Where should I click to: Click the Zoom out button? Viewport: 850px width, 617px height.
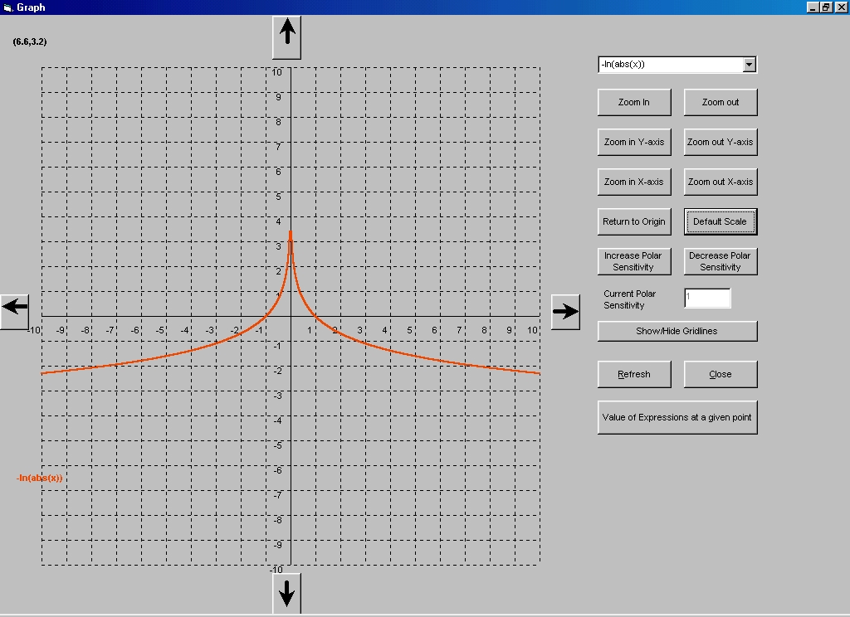point(721,102)
